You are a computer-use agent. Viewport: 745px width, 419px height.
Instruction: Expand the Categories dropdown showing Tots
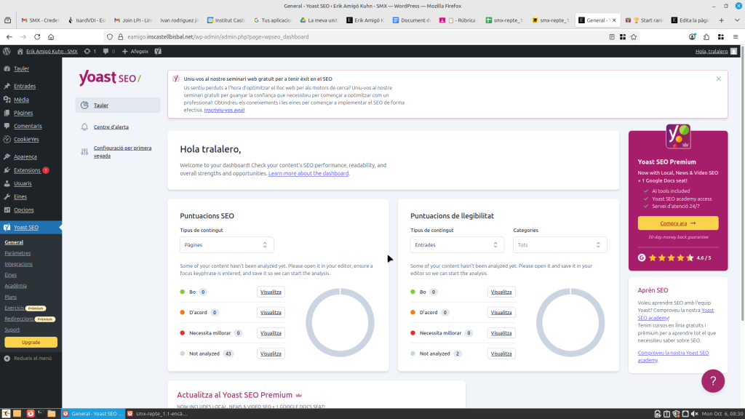tap(559, 245)
